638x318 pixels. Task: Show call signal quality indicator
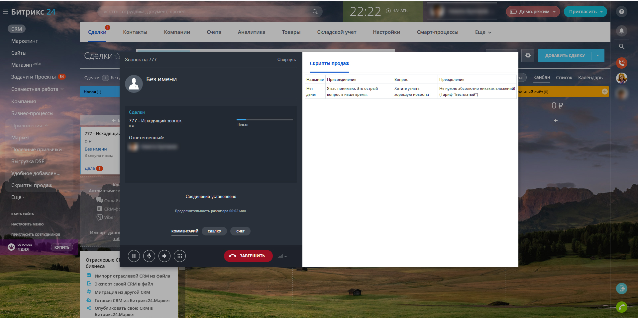coord(282,256)
